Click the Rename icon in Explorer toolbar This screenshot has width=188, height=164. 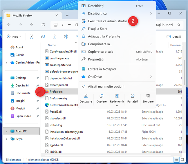click(66, 37)
